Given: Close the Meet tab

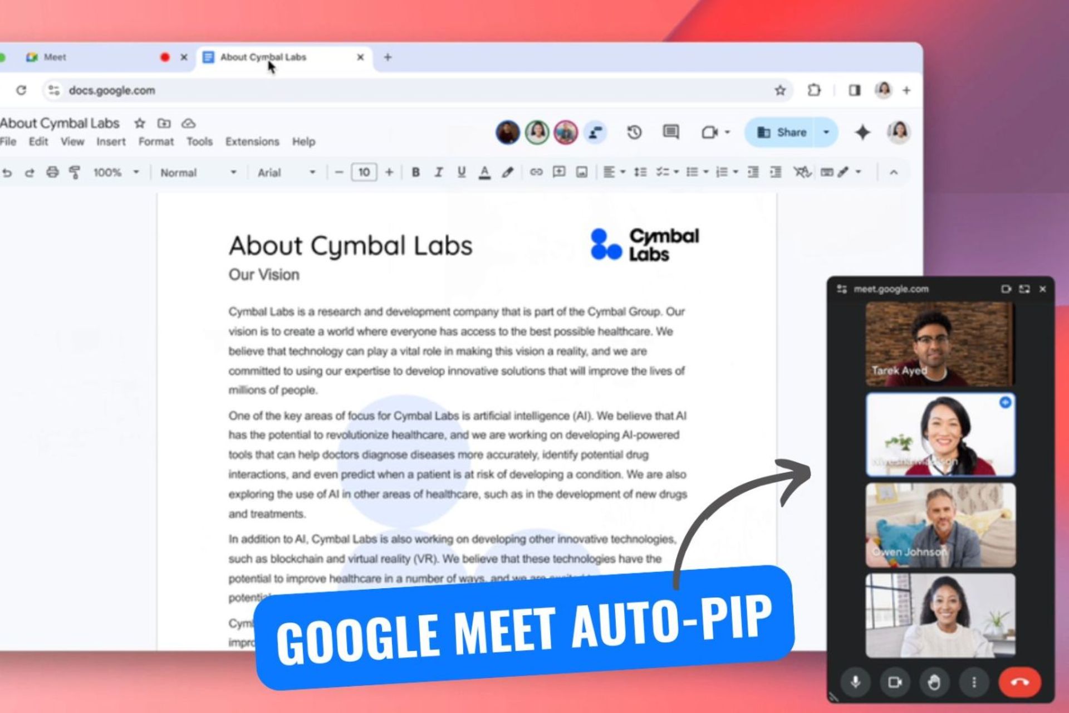Looking at the screenshot, I should (x=184, y=57).
